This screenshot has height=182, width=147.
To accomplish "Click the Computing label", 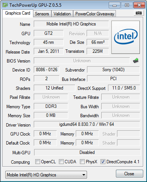I will point(20,162).
